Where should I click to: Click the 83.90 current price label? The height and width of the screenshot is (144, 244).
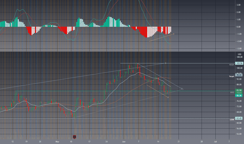pyautogui.click(x=239, y=90)
